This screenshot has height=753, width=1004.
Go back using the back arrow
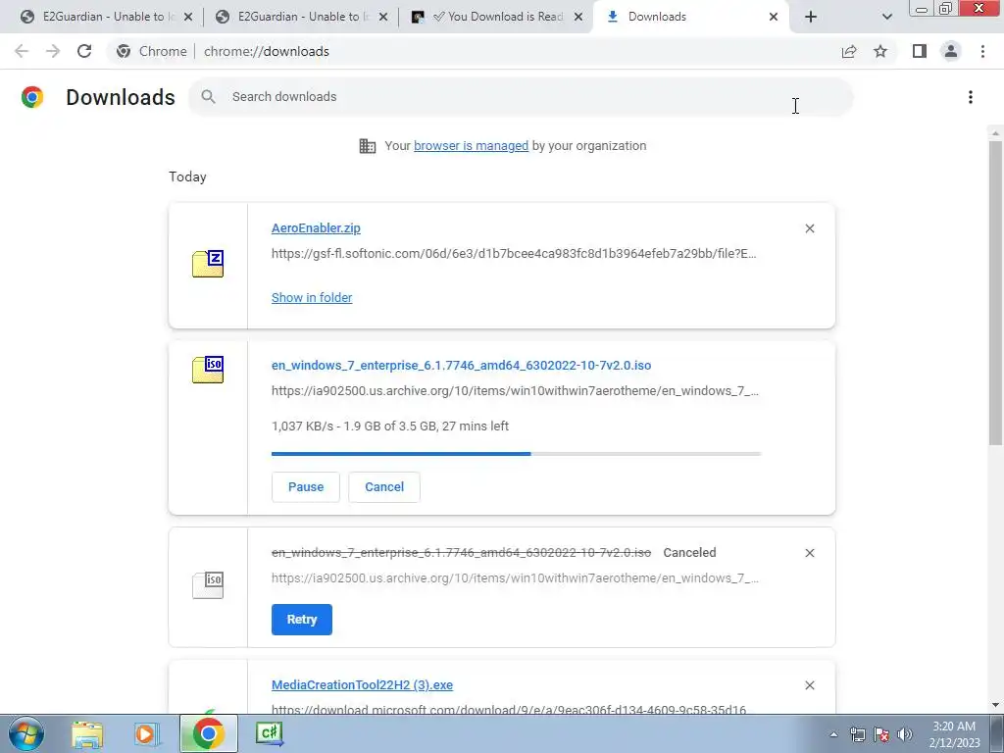point(22,51)
